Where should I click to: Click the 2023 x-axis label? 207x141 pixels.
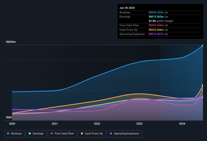[139, 124]
